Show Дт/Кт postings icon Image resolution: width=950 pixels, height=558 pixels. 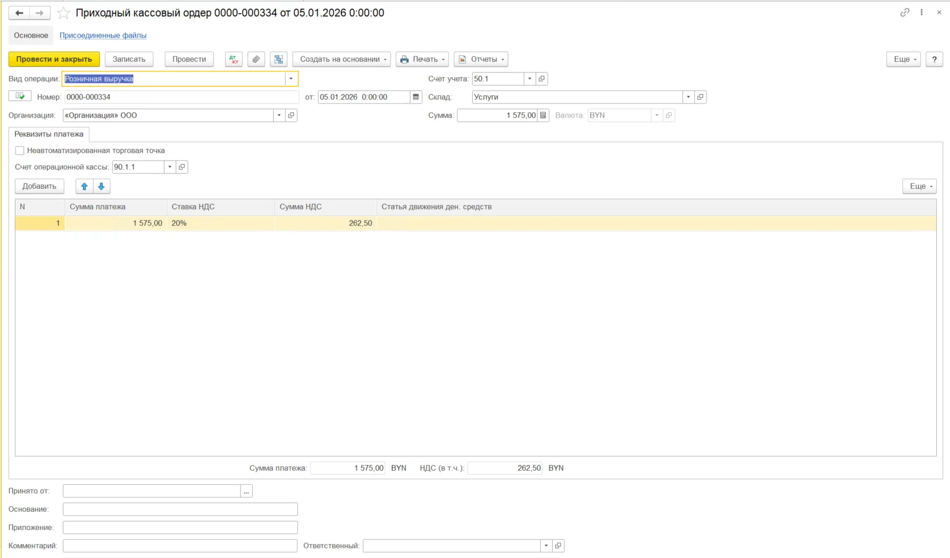[x=234, y=59]
